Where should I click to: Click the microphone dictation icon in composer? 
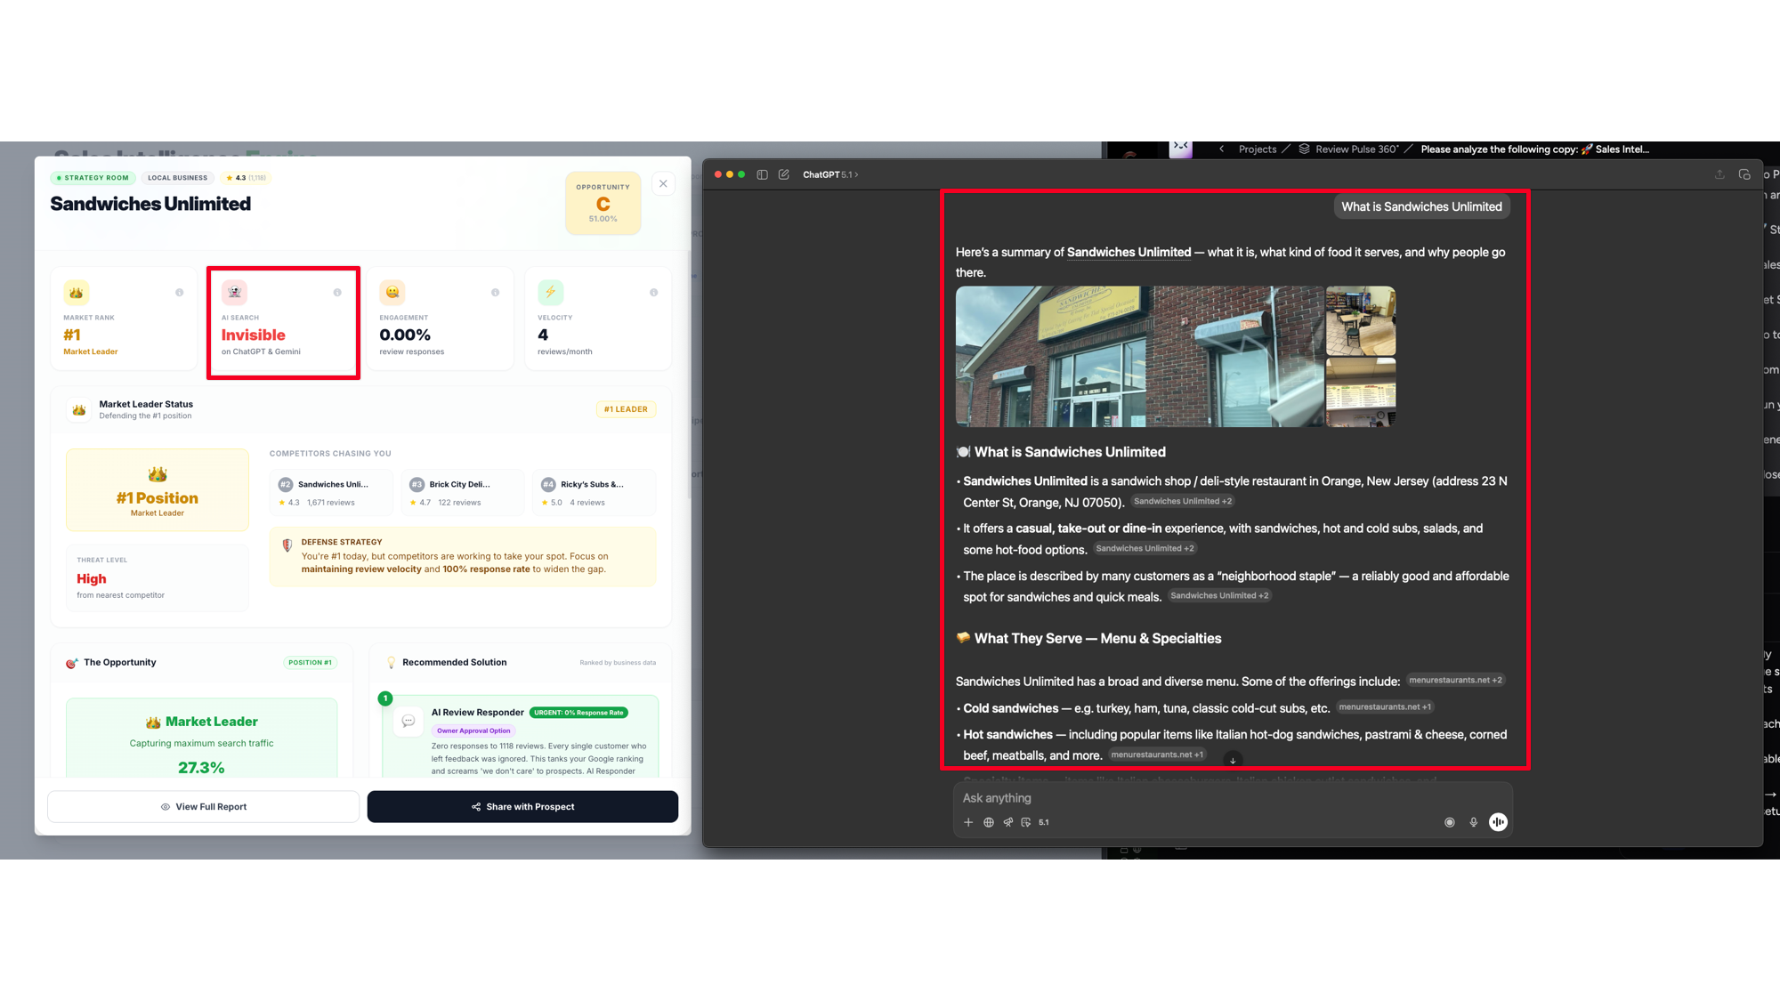pos(1474,822)
